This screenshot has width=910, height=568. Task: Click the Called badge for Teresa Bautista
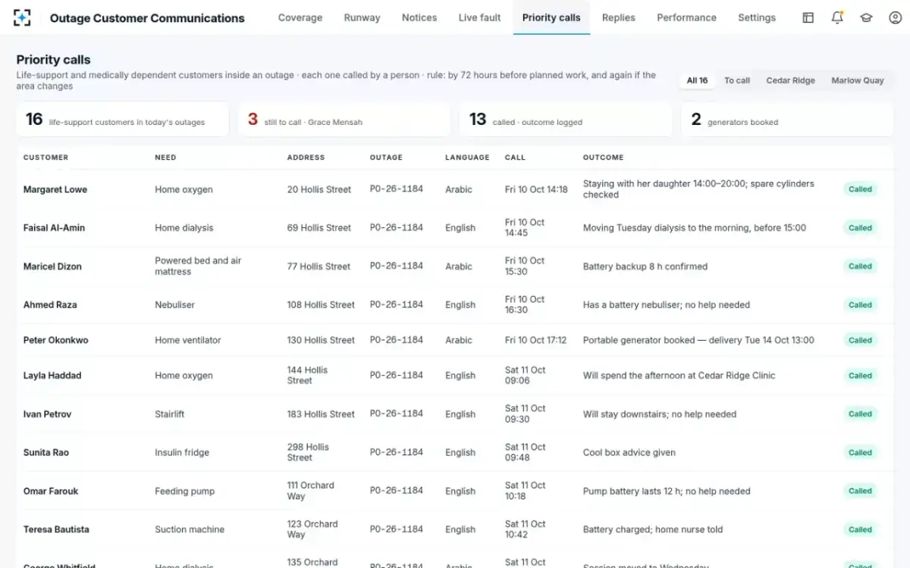point(860,530)
